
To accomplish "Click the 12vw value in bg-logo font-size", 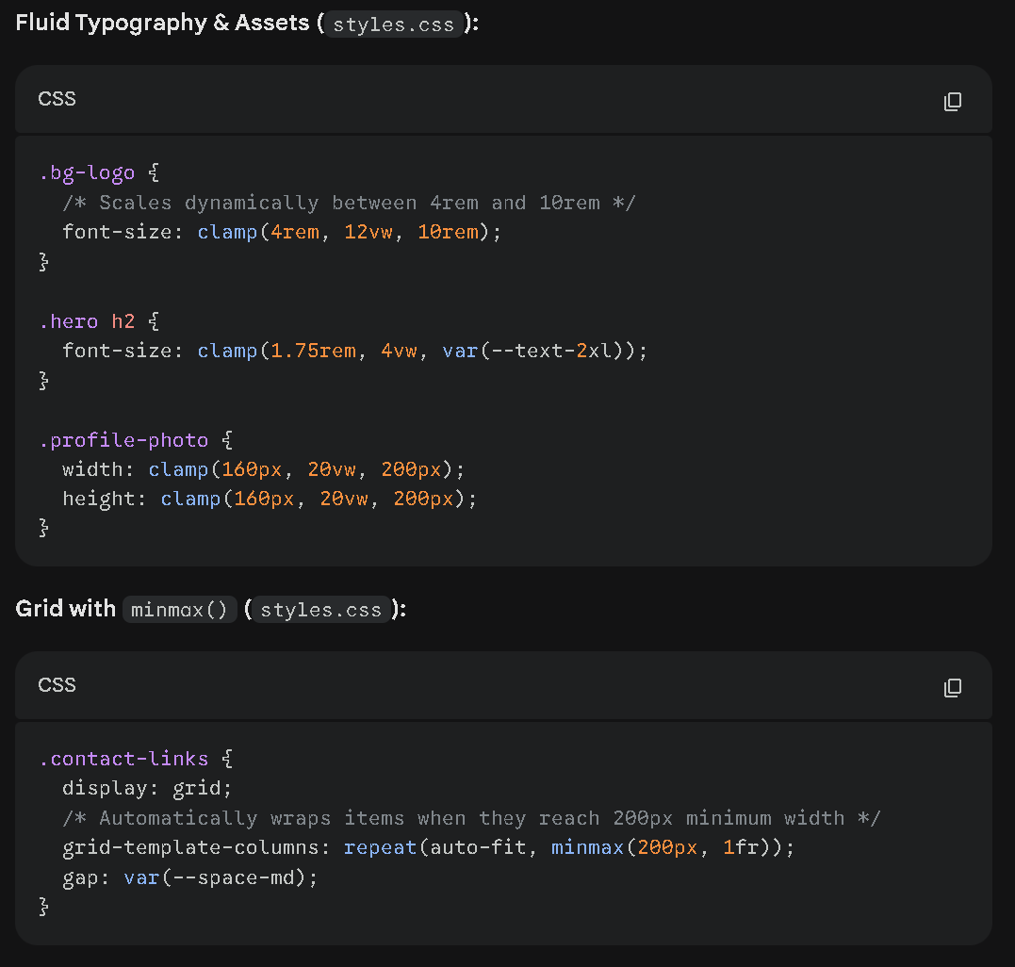I will coord(368,232).
